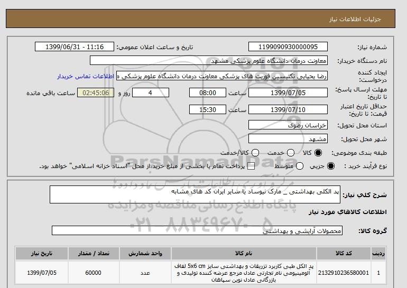Click the تاریخ نیاز column header
Screen dimensions: 407x288
[x=42, y=254]
